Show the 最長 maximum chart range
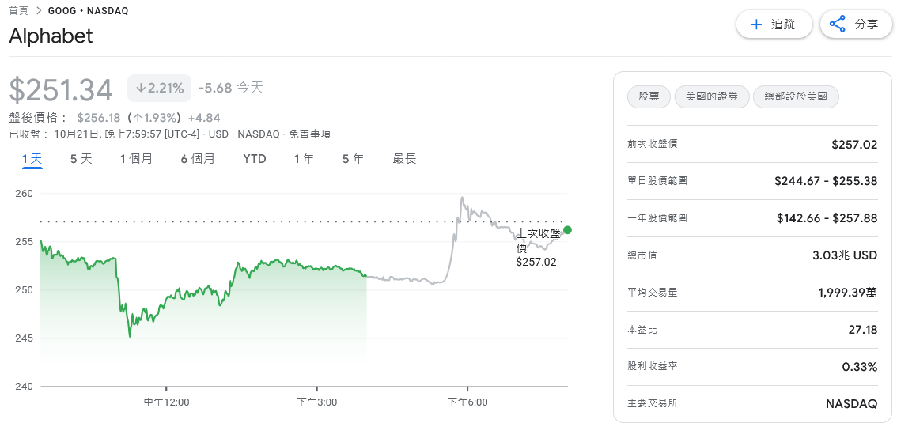The width and height of the screenshot is (897, 427). pos(404,159)
